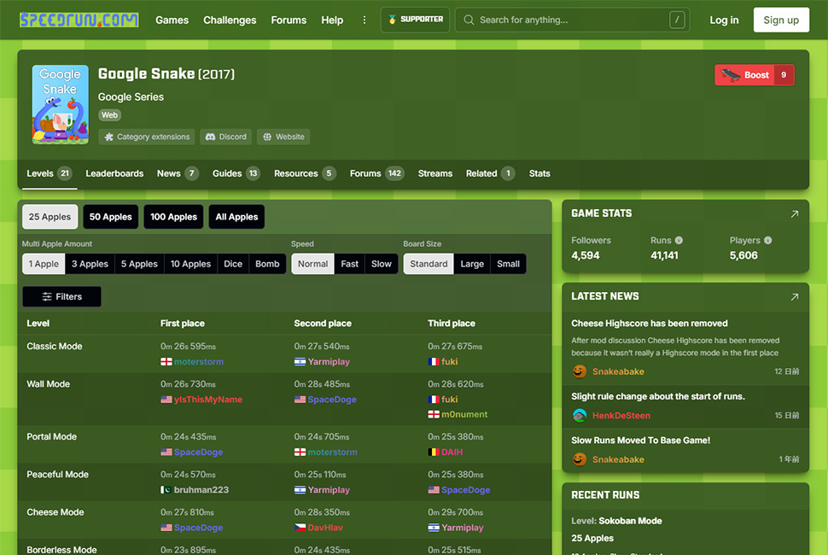Screen dimensions: 828x555
Task: Open the three-dot more menu in navbar
Action: coord(364,20)
